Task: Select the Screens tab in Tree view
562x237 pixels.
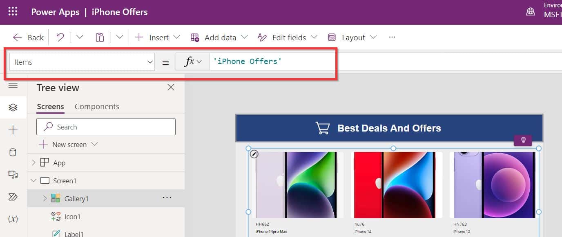Action: (50, 106)
